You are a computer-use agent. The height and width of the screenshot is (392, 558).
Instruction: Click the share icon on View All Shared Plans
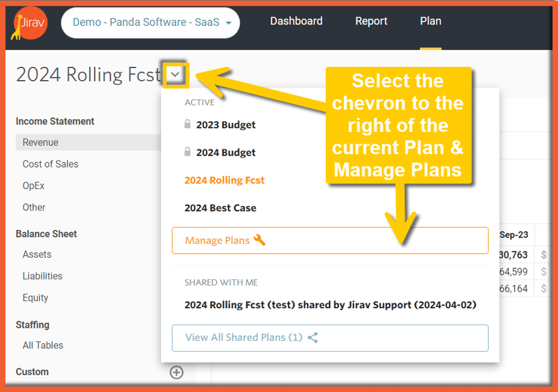[x=312, y=338]
